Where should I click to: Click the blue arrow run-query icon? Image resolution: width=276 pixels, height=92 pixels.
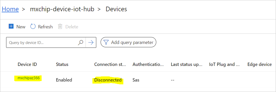(91, 42)
